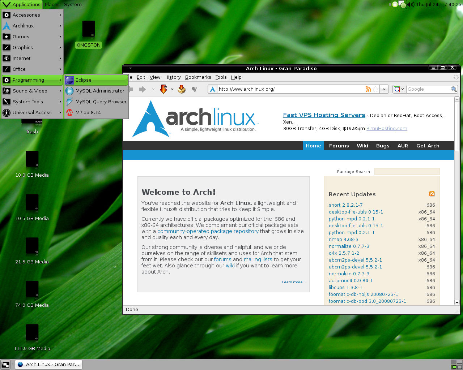Viewport: 463px width, 370px height.
Task: Expand the Graphics menu category
Action: coord(32,47)
